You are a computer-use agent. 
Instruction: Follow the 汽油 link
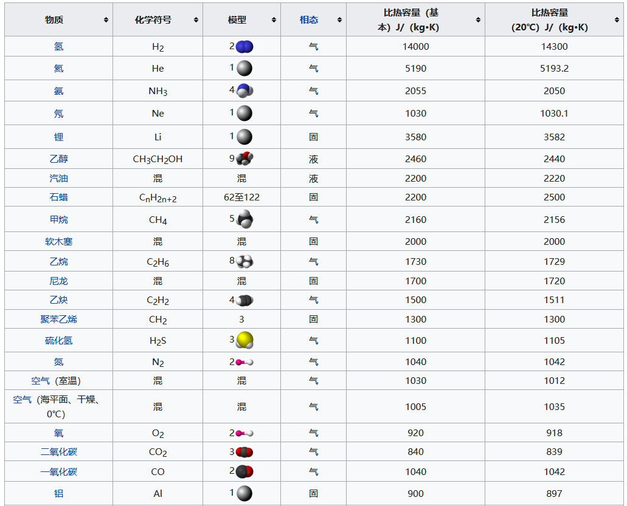(59, 178)
